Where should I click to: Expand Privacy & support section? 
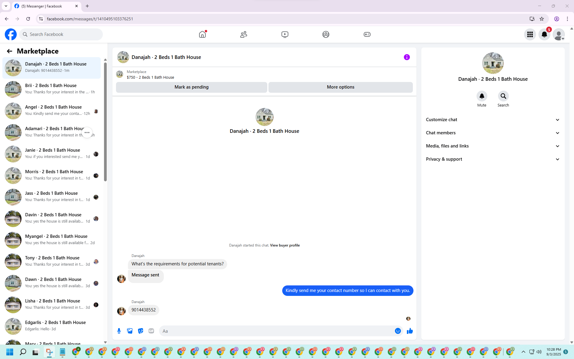492,159
